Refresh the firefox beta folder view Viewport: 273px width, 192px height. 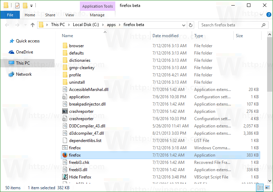[x=191, y=25]
